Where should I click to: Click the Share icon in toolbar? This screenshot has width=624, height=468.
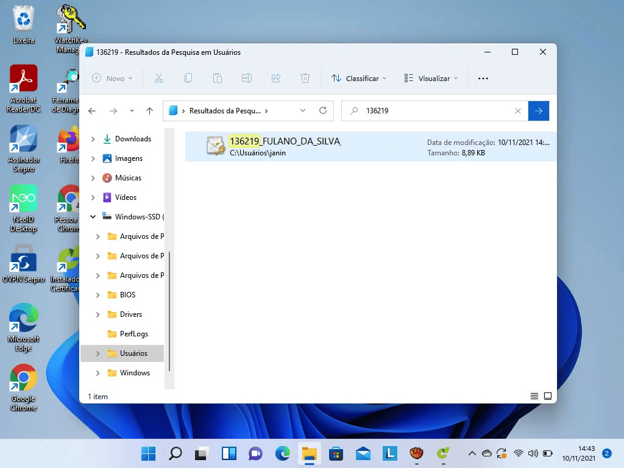[275, 78]
